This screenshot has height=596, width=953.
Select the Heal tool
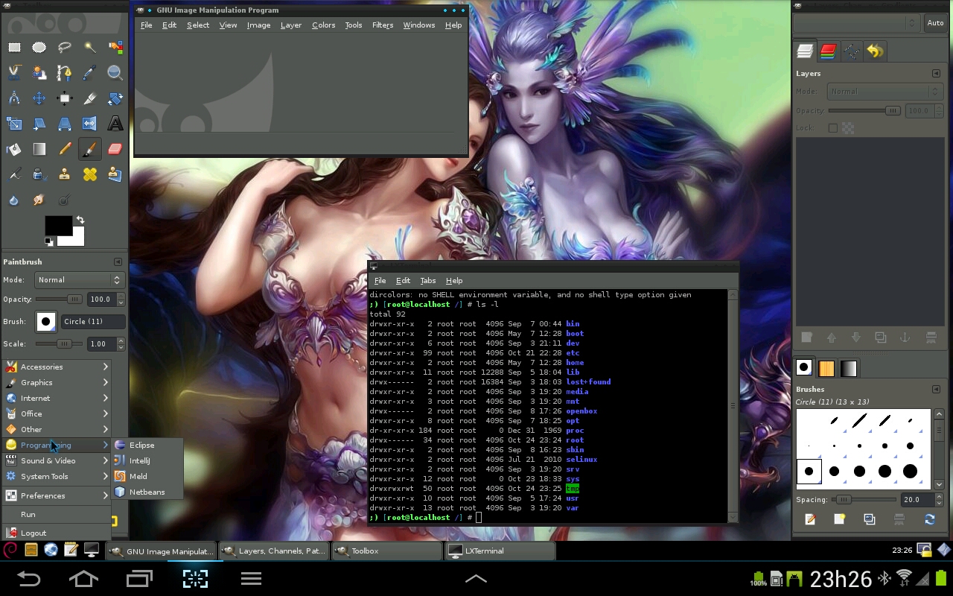(89, 174)
